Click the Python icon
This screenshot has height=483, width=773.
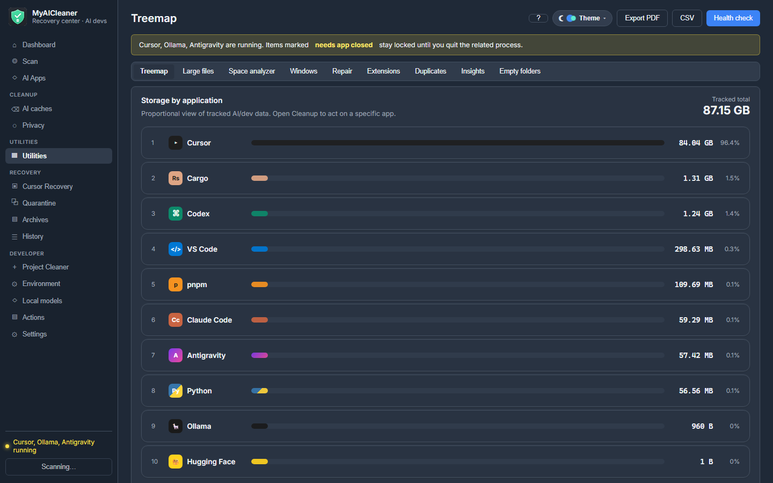176,391
